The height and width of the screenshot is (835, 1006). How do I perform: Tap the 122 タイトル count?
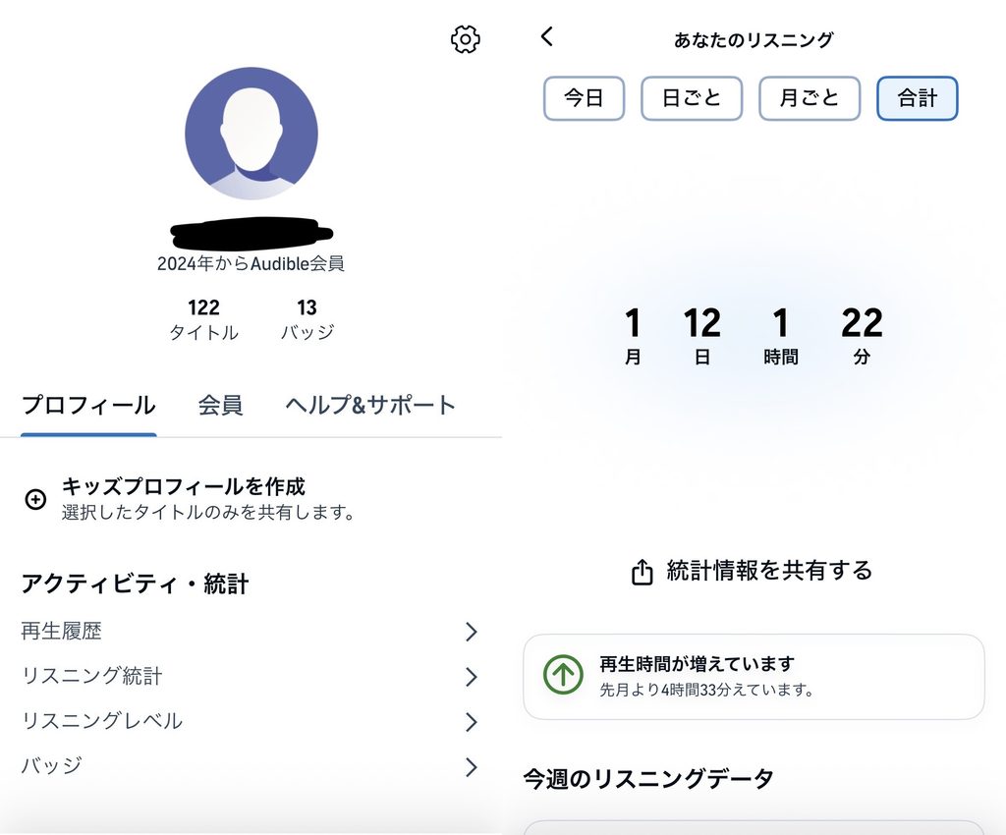click(203, 319)
